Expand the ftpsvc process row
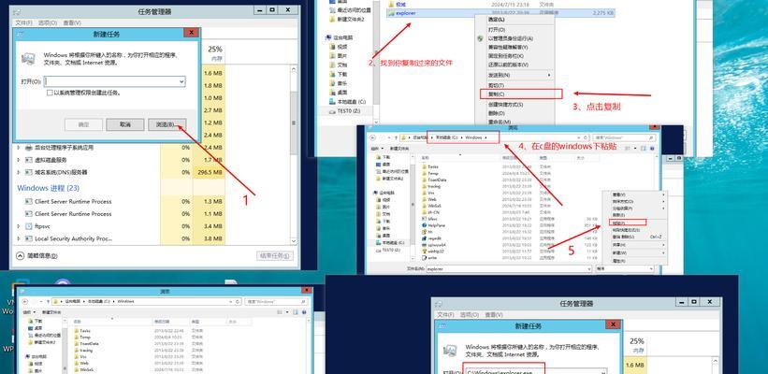This screenshot has width=768, height=374. [19, 226]
